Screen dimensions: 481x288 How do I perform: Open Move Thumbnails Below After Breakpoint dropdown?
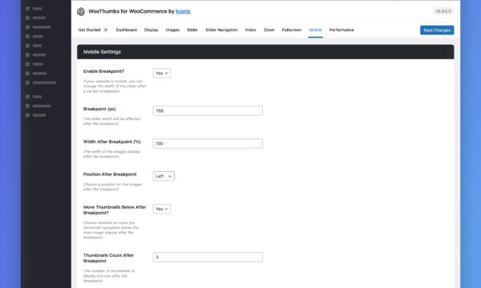click(x=162, y=209)
